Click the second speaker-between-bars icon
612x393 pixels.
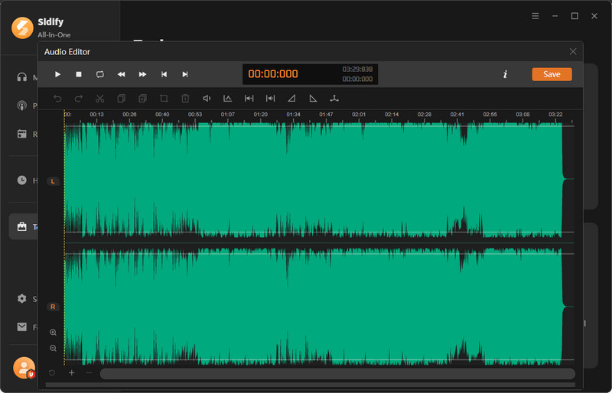coord(270,99)
